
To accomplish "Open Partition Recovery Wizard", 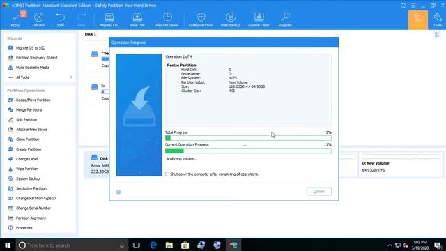I will [x=33, y=58].
